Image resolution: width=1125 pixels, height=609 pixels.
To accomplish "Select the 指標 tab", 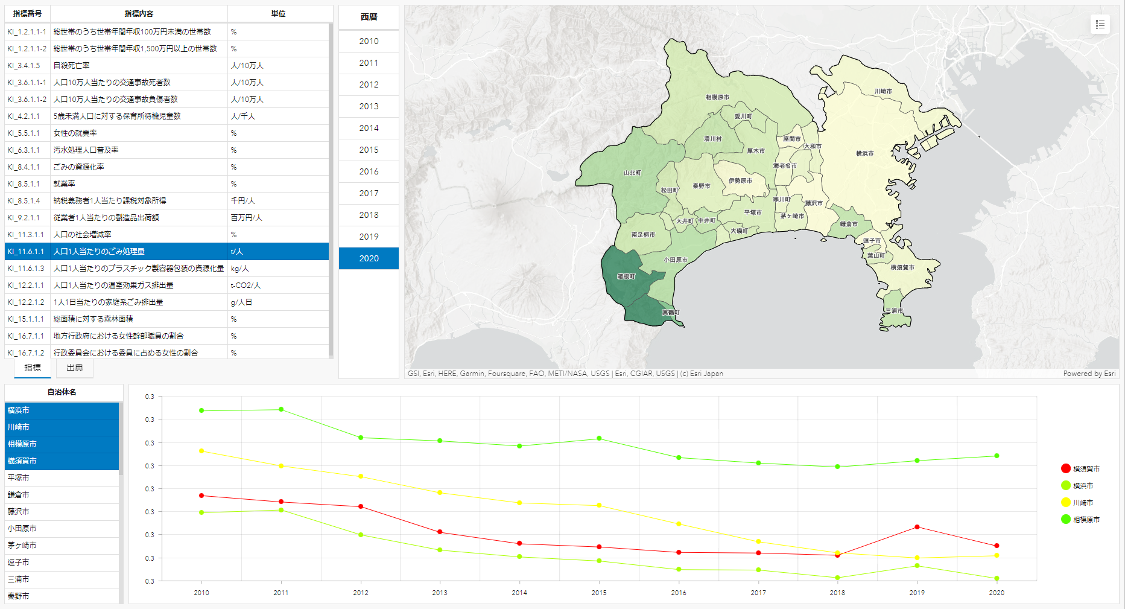I will click(x=33, y=368).
